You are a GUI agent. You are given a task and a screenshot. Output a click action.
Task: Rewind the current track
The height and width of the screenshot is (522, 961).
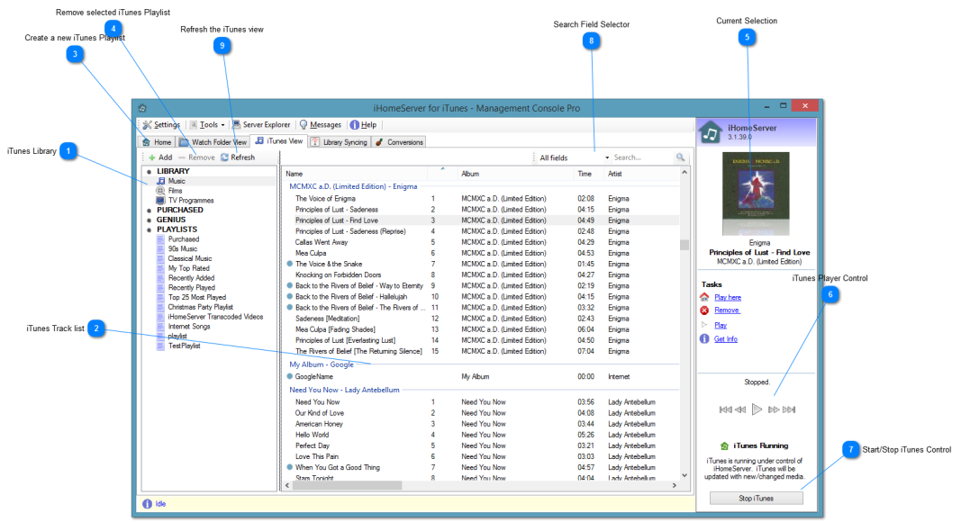click(x=740, y=409)
